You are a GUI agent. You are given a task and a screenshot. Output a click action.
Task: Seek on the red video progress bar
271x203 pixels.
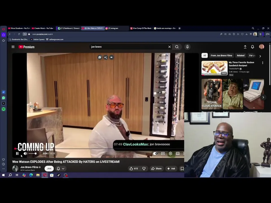click(99, 149)
